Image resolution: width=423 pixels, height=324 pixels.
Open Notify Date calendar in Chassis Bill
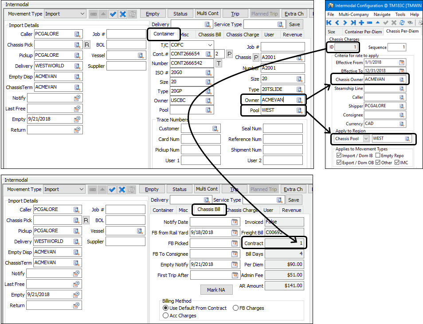[x=234, y=222]
